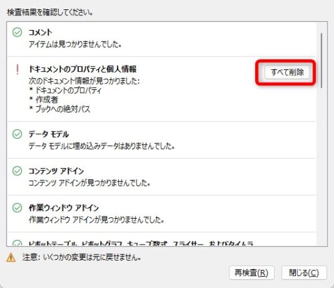This screenshot has height=288, width=334.
Task: Click the text 作業ウィンドウ アドインが見つかりませんでした。
Action: click(x=97, y=219)
